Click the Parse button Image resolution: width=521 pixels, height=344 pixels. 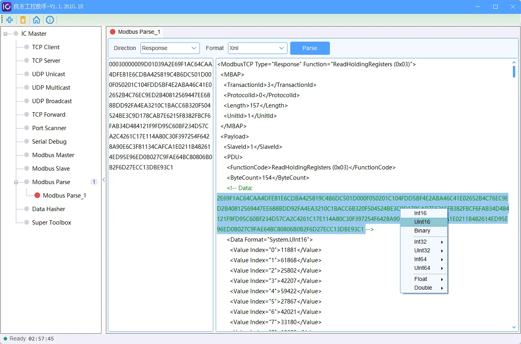[310, 48]
